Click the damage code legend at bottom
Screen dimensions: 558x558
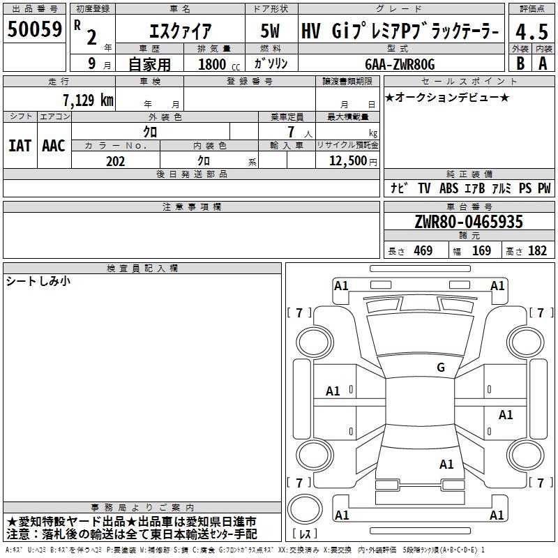(245, 550)
